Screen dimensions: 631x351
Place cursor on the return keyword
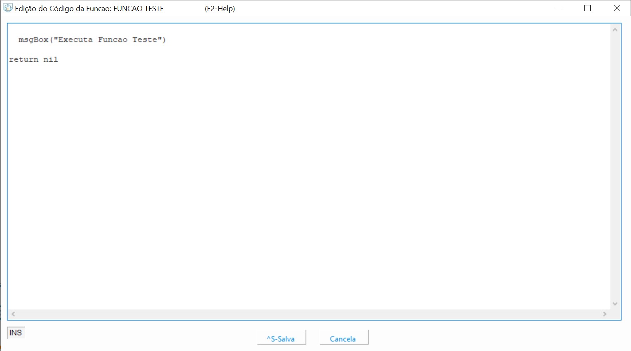[23, 60]
